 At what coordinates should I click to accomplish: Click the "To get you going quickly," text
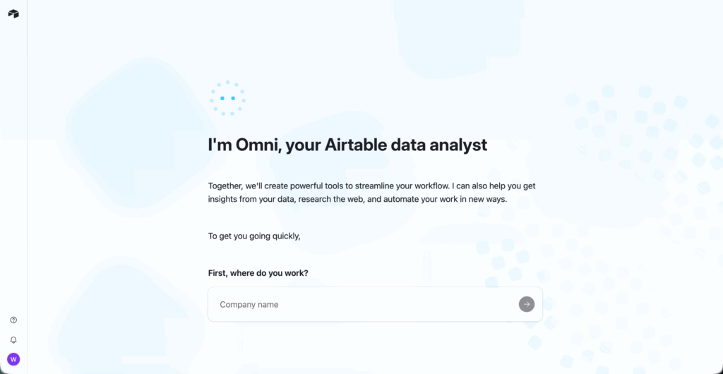click(254, 236)
